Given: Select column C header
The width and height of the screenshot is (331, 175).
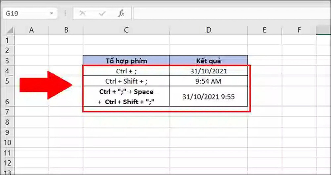Looking at the screenshot, I should pos(126,30).
